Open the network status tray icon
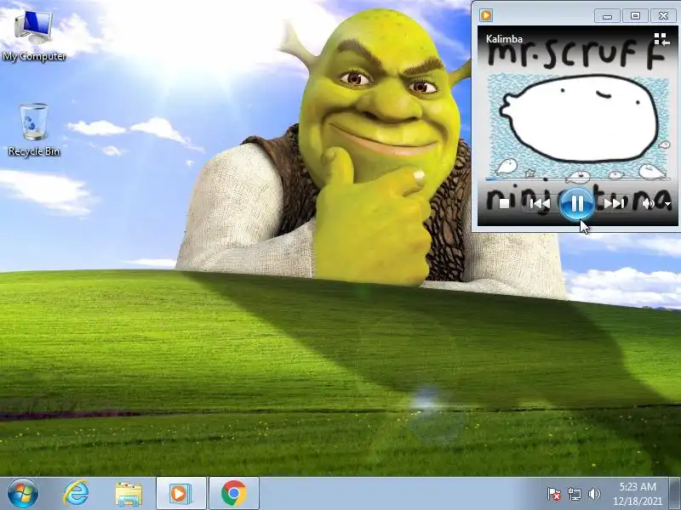 (574, 494)
